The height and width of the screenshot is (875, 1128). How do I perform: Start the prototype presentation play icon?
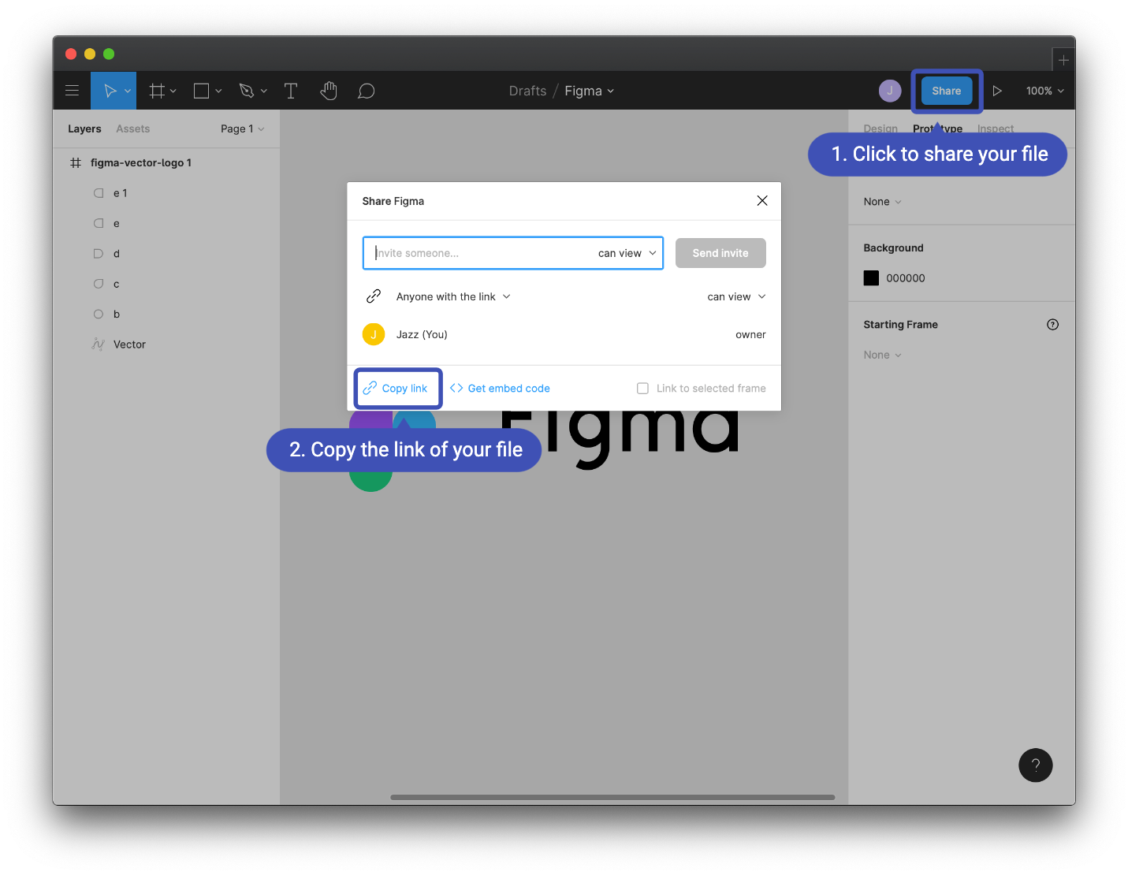pos(997,91)
